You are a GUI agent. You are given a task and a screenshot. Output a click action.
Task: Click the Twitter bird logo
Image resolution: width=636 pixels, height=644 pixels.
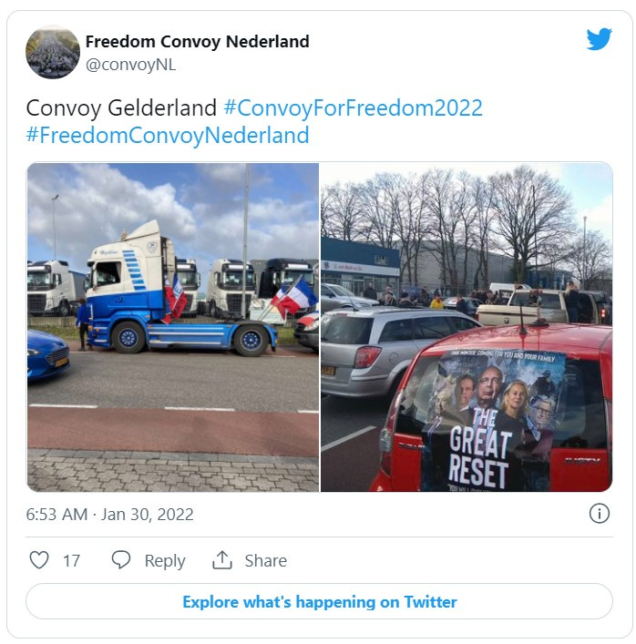tap(599, 39)
